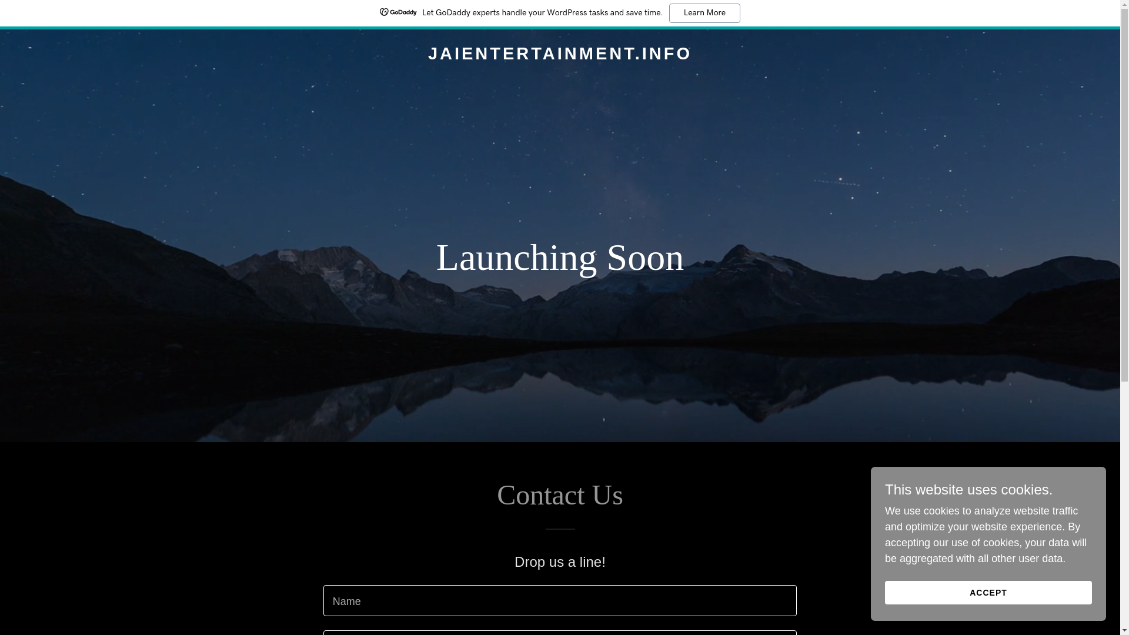
Task: Click the GoDaddy logo in top banner
Action: click(398, 12)
